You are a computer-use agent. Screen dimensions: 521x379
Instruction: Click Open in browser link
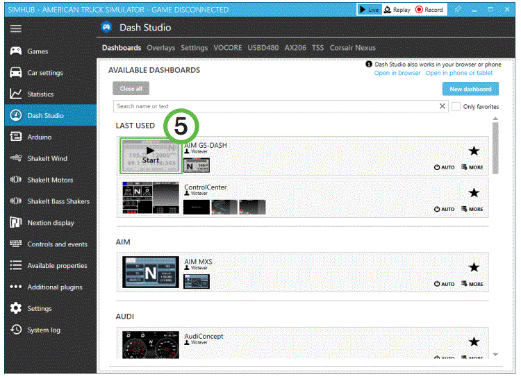[397, 73]
